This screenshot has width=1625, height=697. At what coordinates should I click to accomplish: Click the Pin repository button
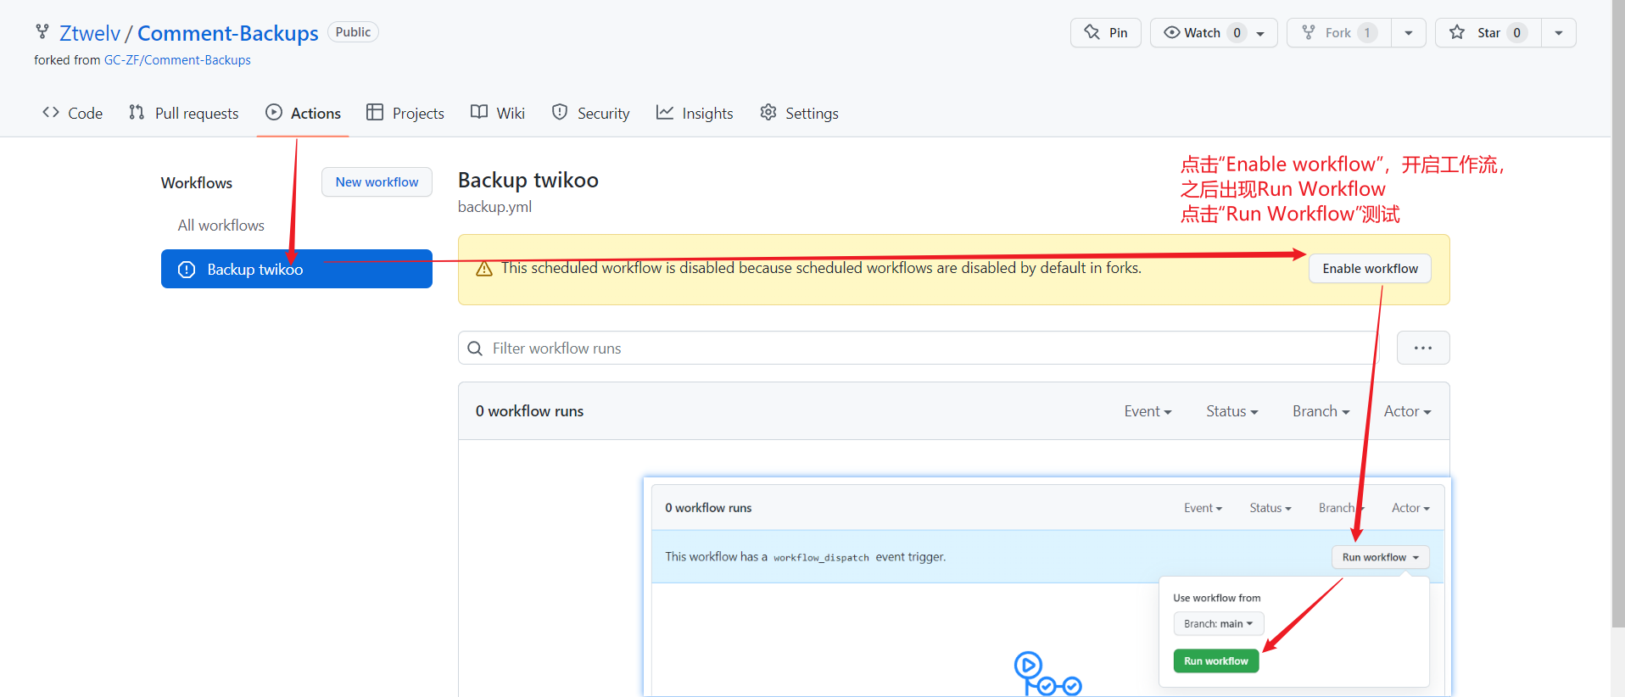(x=1105, y=33)
